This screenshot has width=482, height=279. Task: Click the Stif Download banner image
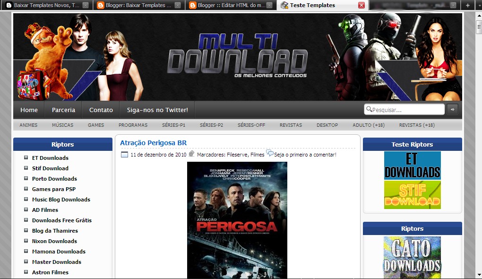pos(412,195)
